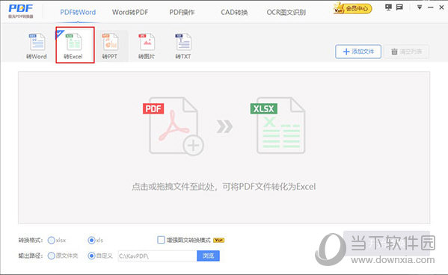Image resolution: width=448 pixels, height=275 pixels.
Task: Click the PDF file add icon in drop area
Action: coord(174,126)
